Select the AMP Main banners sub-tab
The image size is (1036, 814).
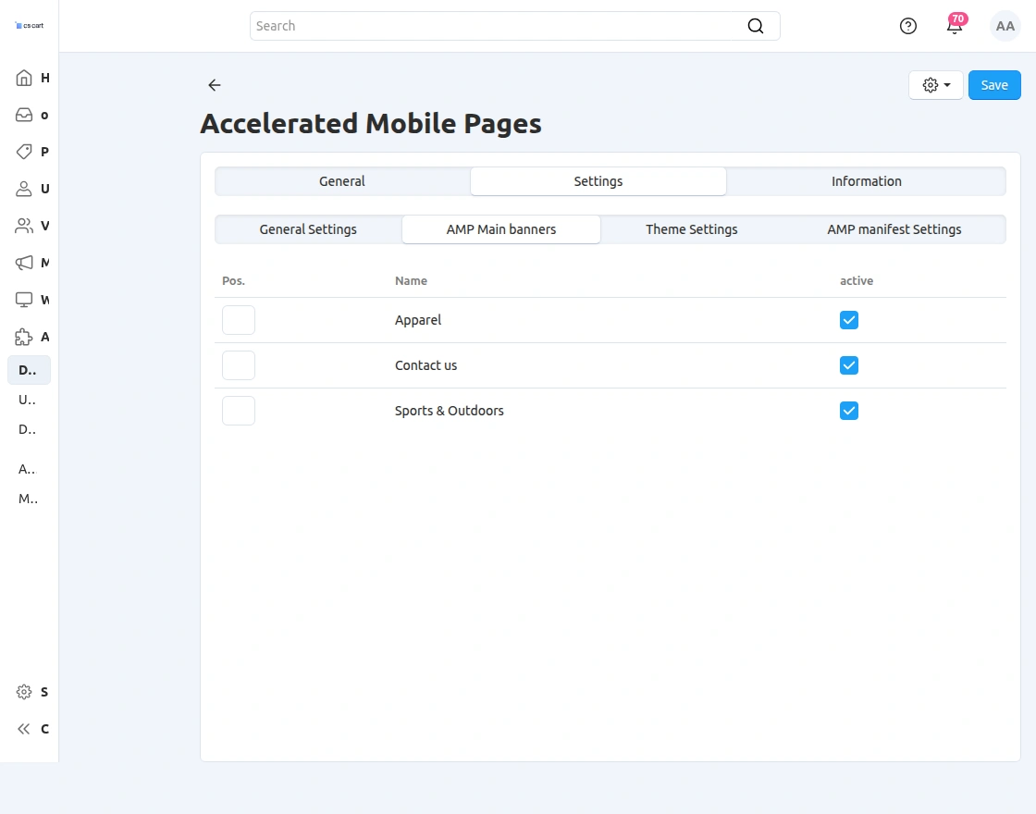coord(500,229)
